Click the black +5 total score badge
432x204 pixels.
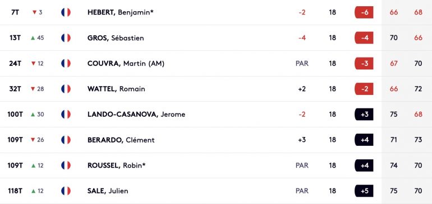(x=364, y=191)
